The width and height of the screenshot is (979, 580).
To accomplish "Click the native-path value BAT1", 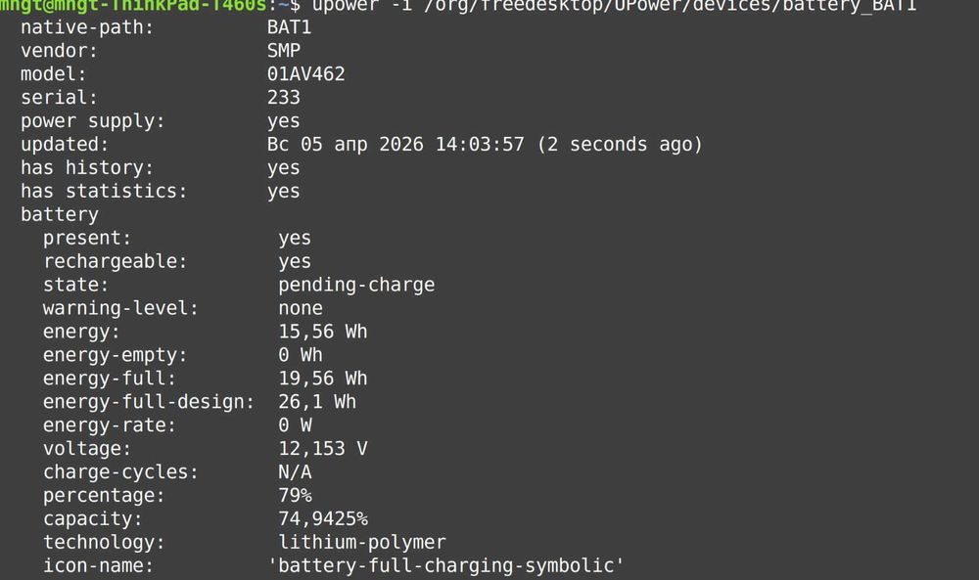I will tap(289, 27).
